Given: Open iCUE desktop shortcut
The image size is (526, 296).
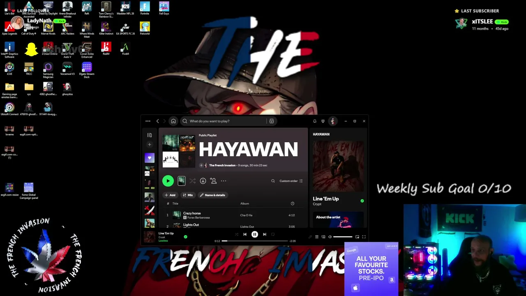Looking at the screenshot, I should (9, 69).
